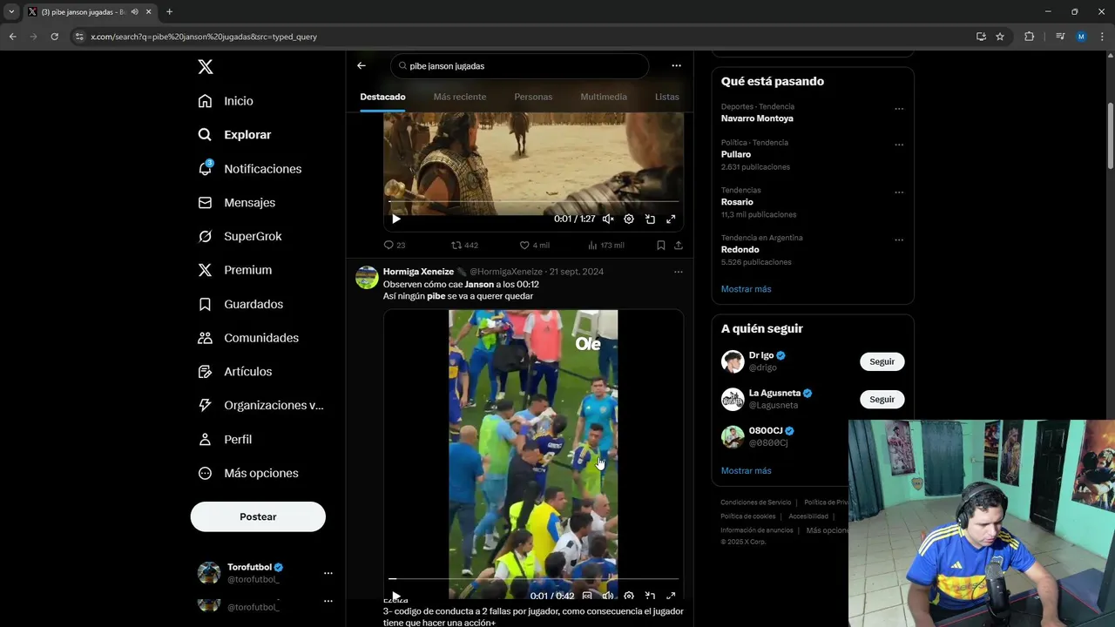Viewport: 1115px width, 627px height.
Task: Like the post with 4 mil likes
Action: pos(534,246)
